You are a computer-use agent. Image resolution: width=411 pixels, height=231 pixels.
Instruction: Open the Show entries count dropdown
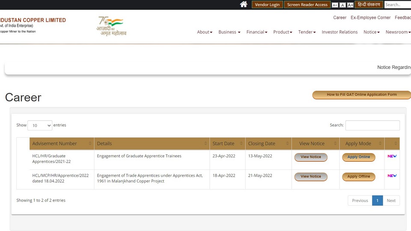tap(40, 125)
